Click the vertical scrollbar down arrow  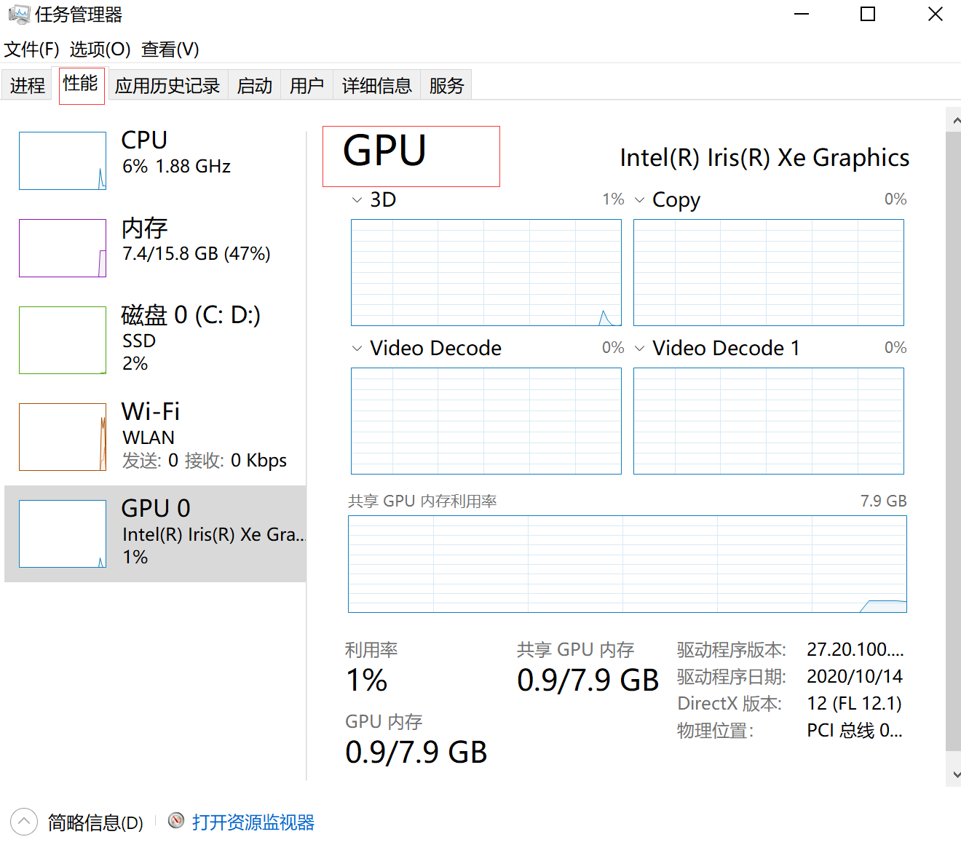954,774
